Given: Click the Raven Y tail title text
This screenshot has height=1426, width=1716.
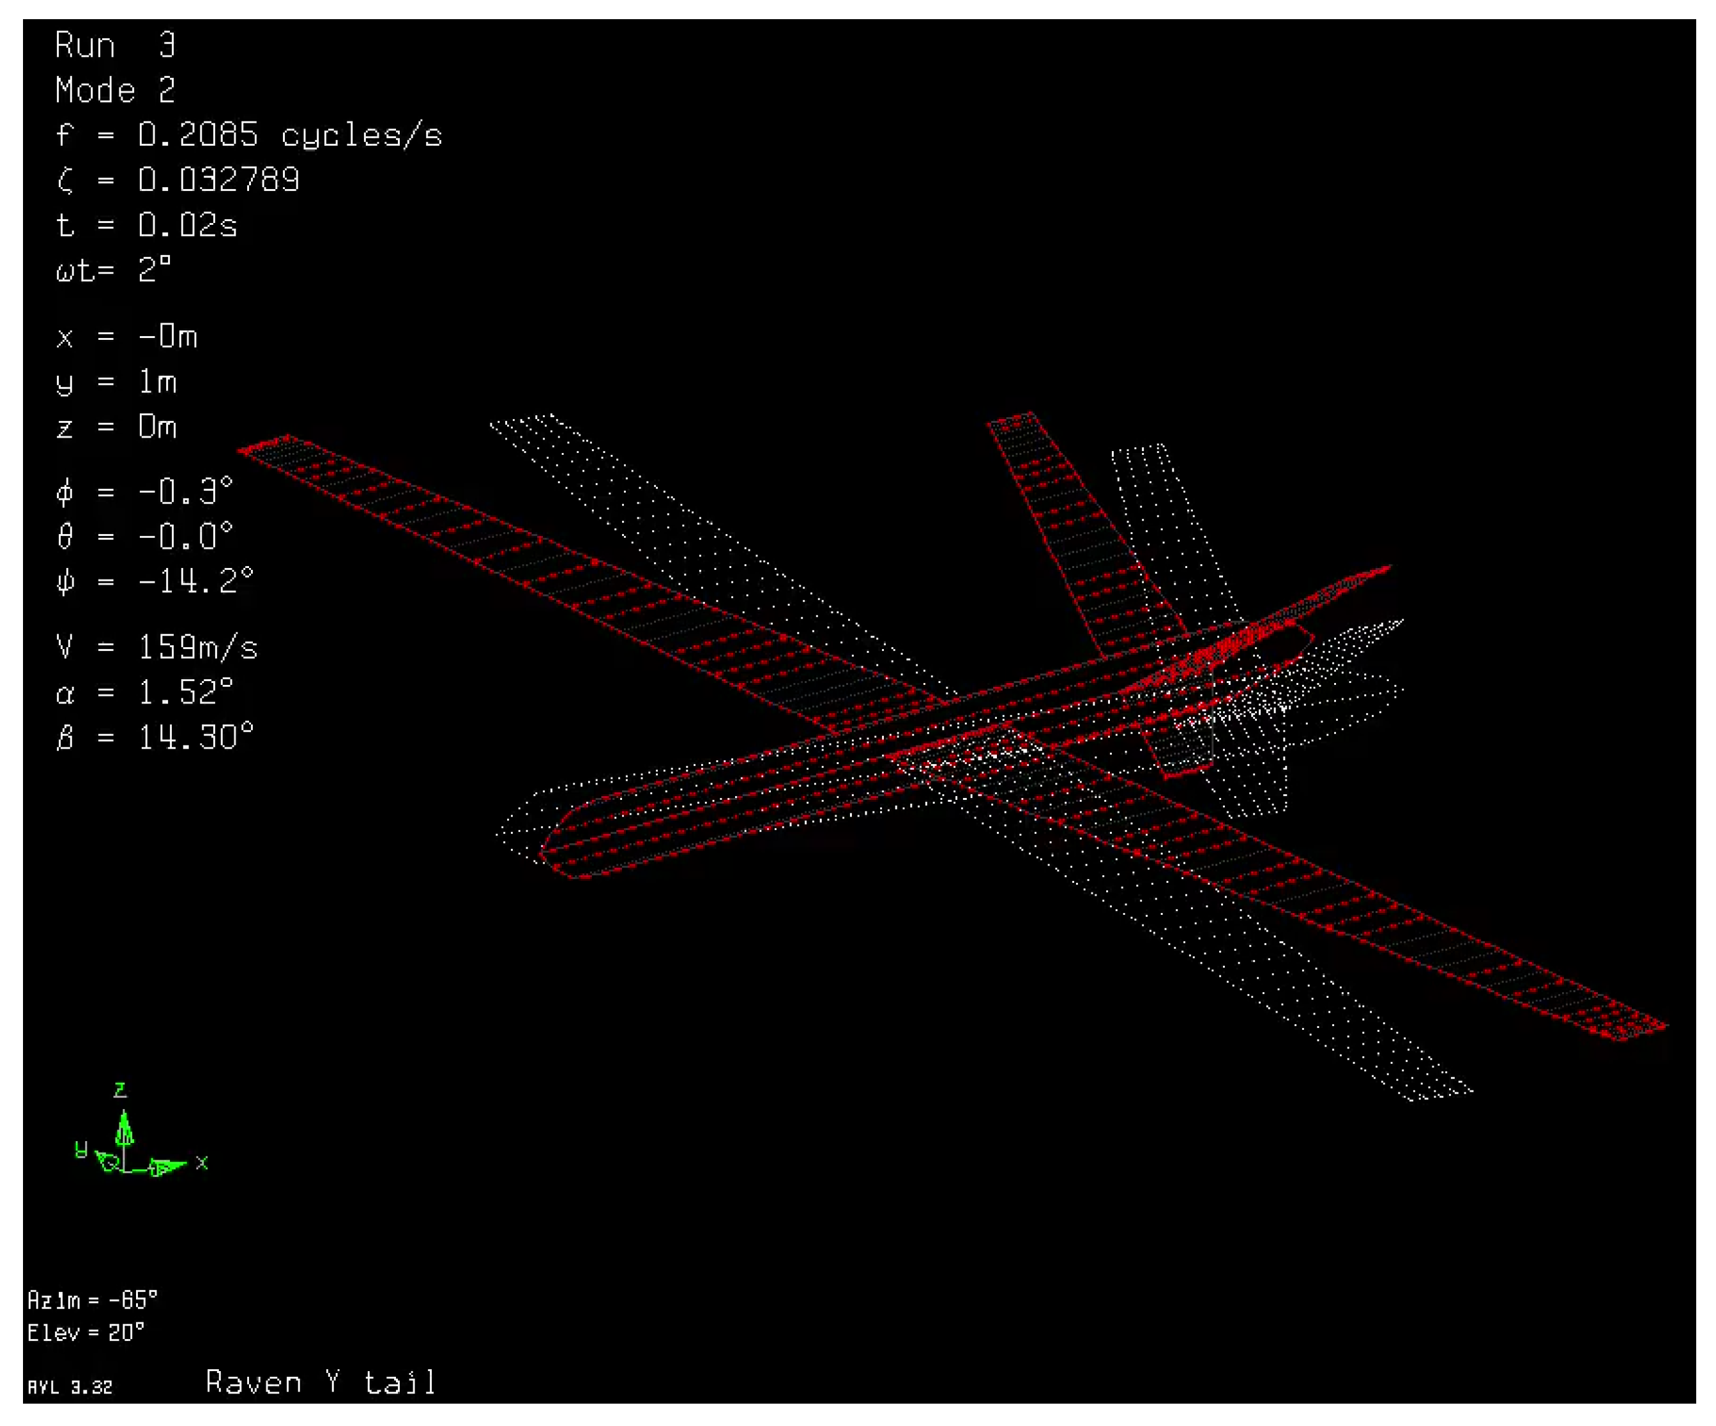Looking at the screenshot, I should click(321, 1383).
